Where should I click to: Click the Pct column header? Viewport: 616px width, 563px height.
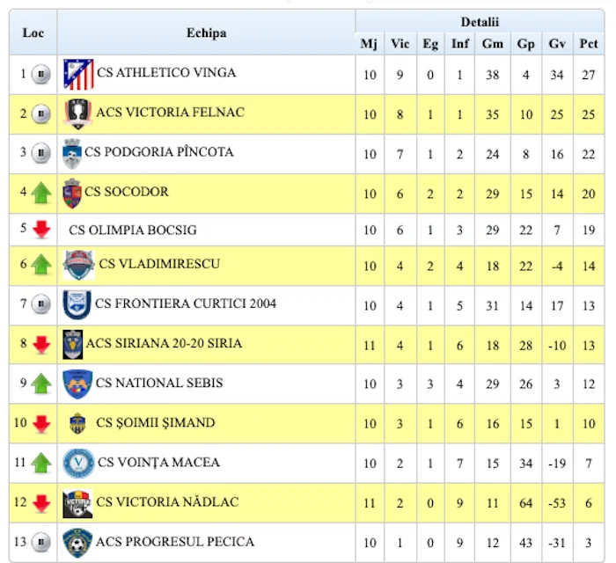[x=588, y=44]
